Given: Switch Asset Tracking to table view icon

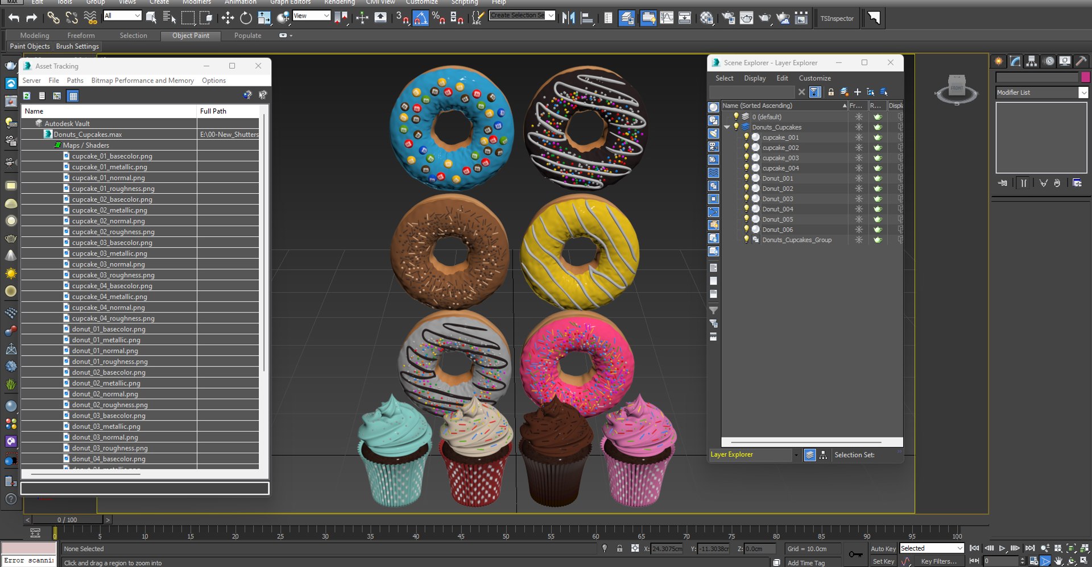Looking at the screenshot, I should coord(73,96).
